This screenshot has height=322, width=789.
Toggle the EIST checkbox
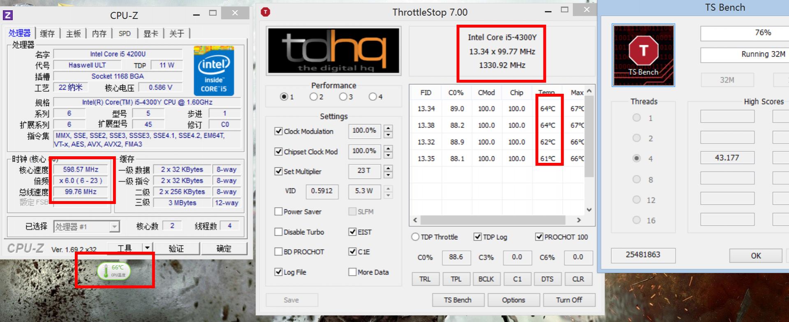[x=352, y=232]
